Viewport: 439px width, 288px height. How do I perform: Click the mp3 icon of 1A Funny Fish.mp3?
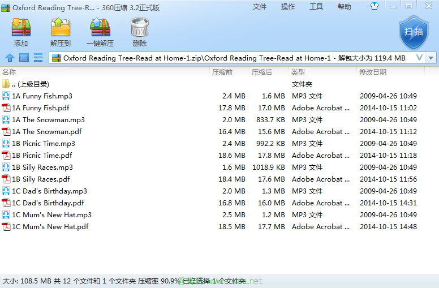point(6,96)
